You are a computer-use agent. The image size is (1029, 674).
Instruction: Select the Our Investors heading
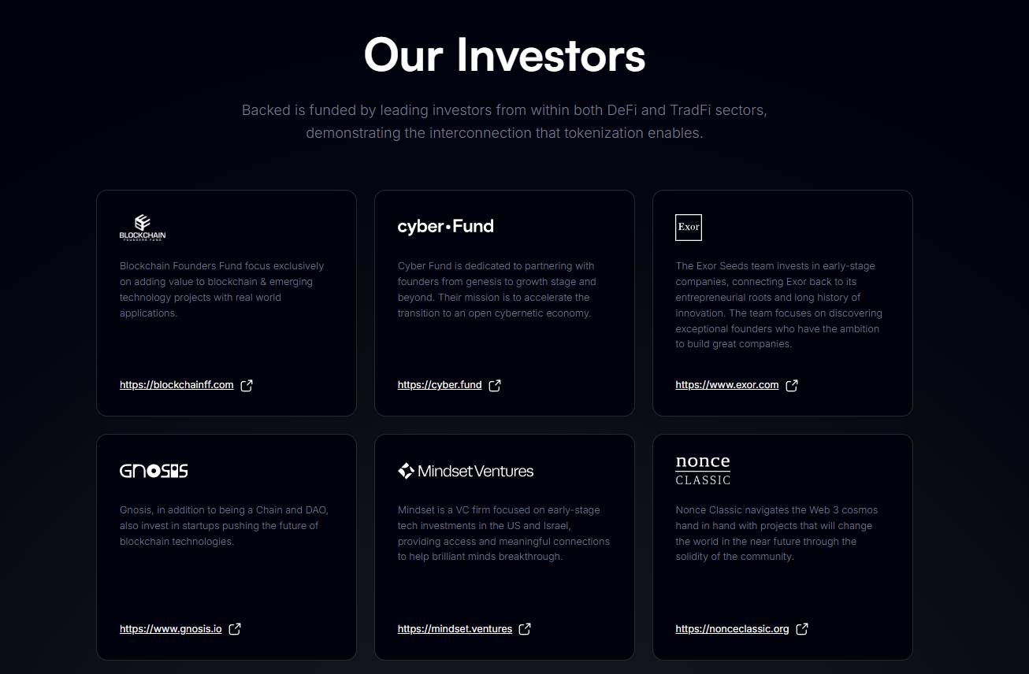(503, 54)
